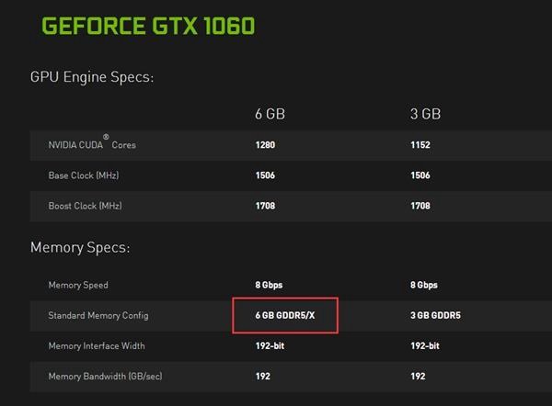Image resolution: width=552 pixels, height=406 pixels.
Task: Click the 1152 CUDA cores value
Action: tap(420, 145)
